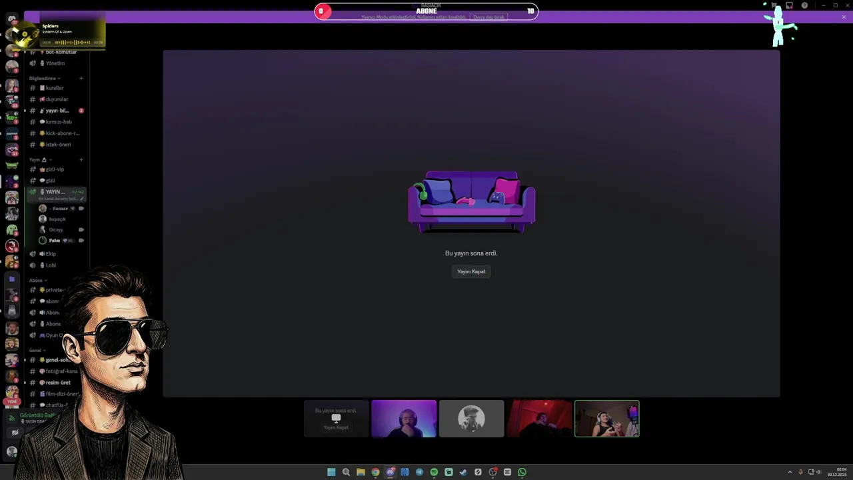Click the camera icon next to Olcayy

(81, 230)
